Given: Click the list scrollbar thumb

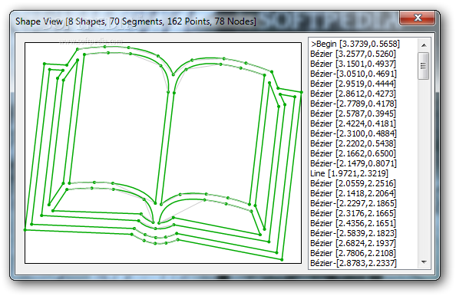Looking at the screenshot, I should tap(424, 66).
